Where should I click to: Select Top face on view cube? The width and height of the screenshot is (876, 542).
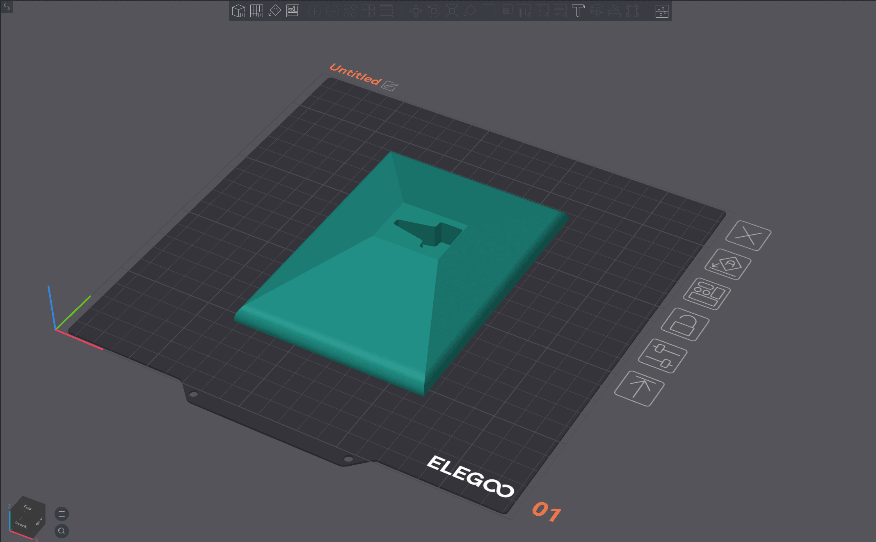(27, 507)
